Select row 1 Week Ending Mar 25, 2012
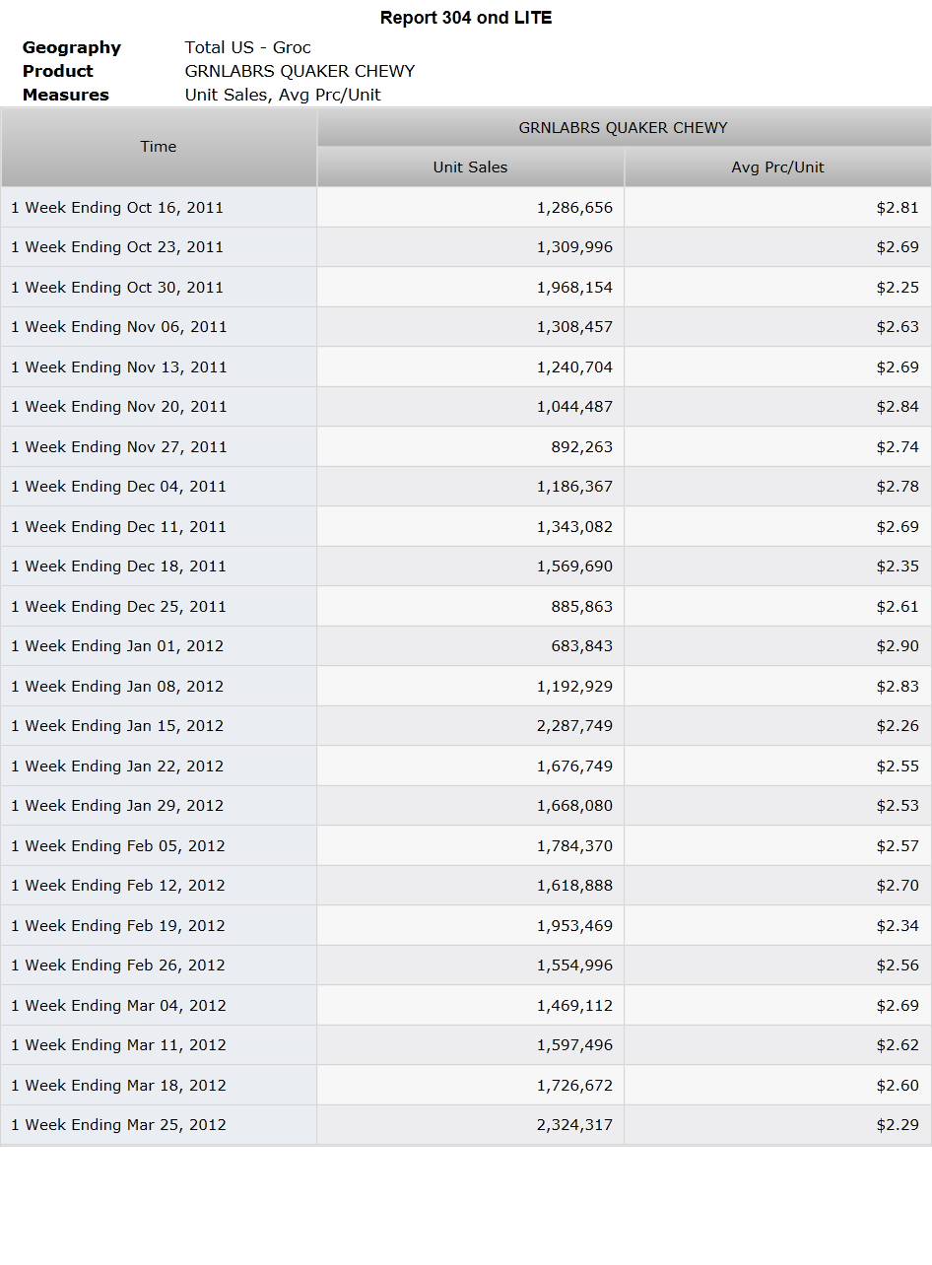 [466, 1125]
